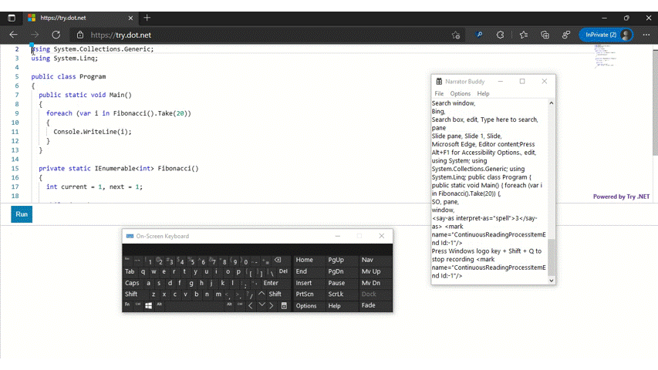Open Narrator Buddy Help menu

[x=483, y=93]
